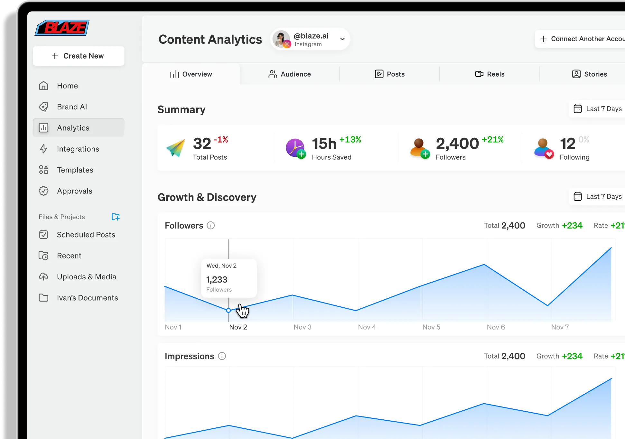This screenshot has height=439, width=625.
Task: Open Growth & Discovery Last 7 Days selector
Action: (x=598, y=196)
